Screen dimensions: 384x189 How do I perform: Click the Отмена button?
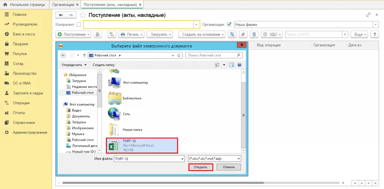[229, 167]
